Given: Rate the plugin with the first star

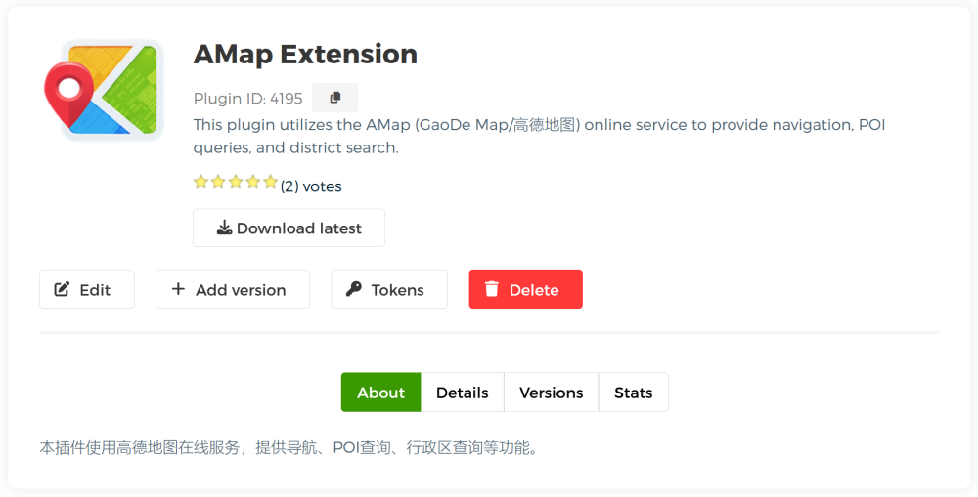Looking at the screenshot, I should (200, 182).
